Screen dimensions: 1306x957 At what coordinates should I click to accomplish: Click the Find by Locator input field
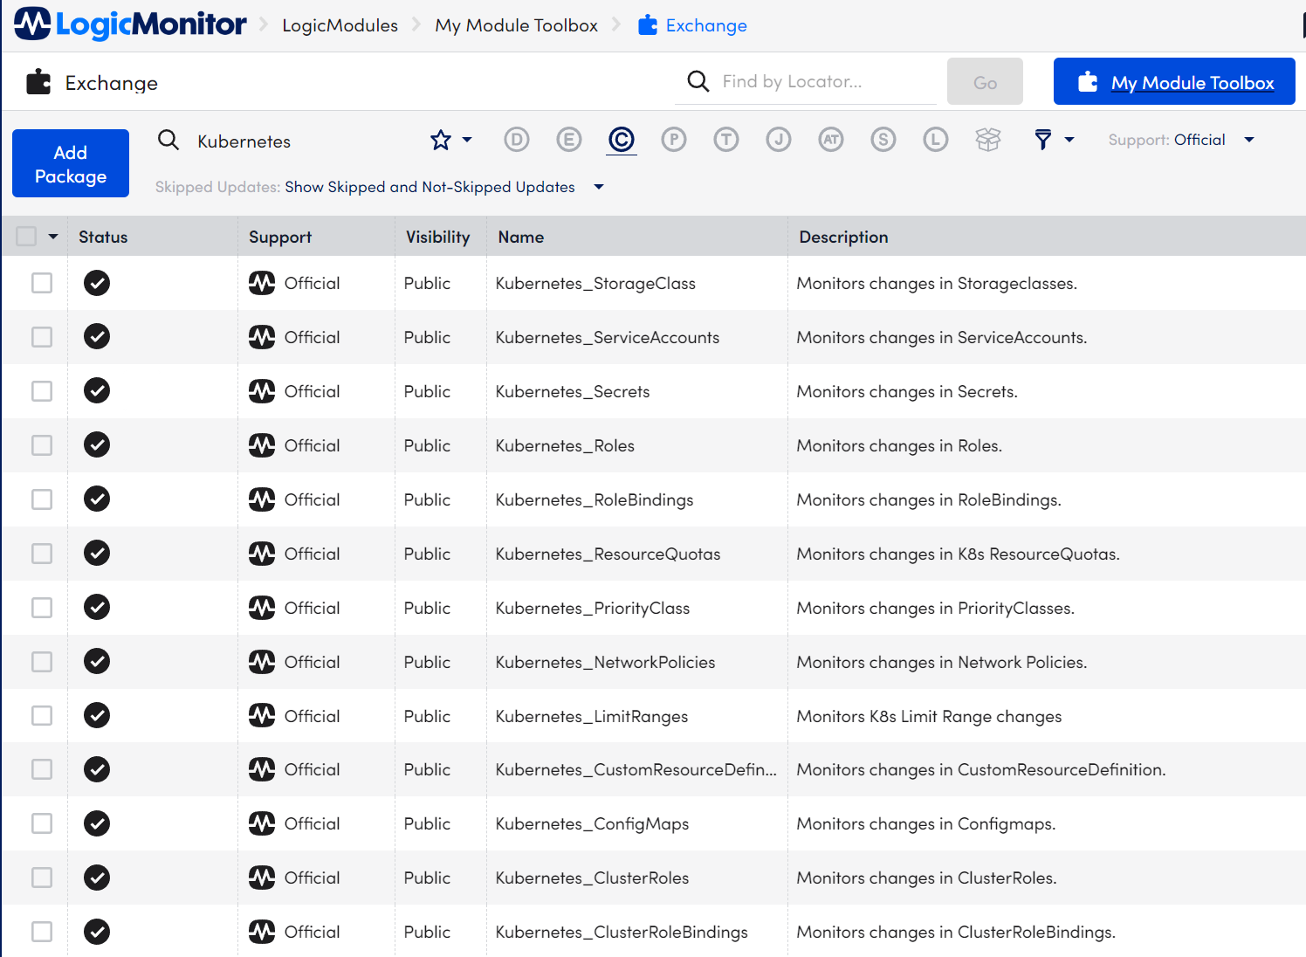825,81
